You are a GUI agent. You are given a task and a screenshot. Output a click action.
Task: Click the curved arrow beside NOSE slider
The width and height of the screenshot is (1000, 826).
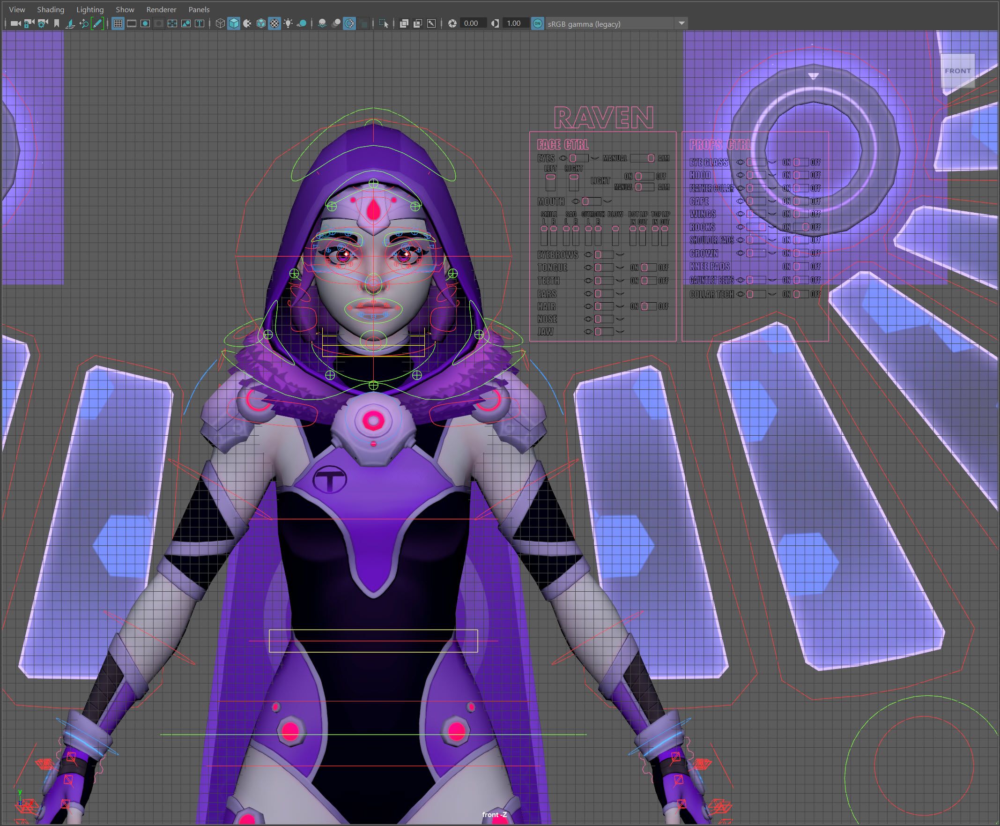point(619,319)
